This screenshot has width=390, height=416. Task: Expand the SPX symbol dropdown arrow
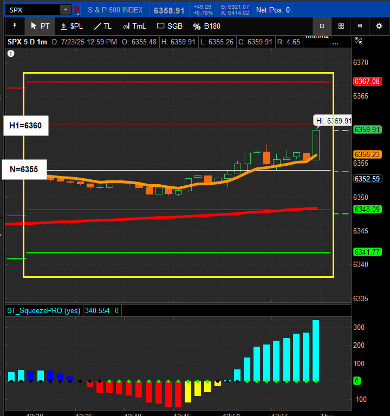(66, 10)
